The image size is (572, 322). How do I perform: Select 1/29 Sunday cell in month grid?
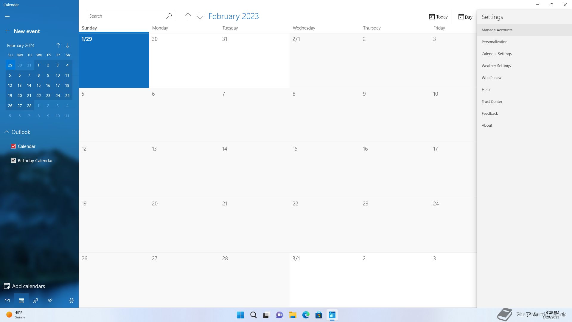point(114,61)
